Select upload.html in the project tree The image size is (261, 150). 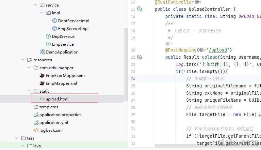point(57,99)
